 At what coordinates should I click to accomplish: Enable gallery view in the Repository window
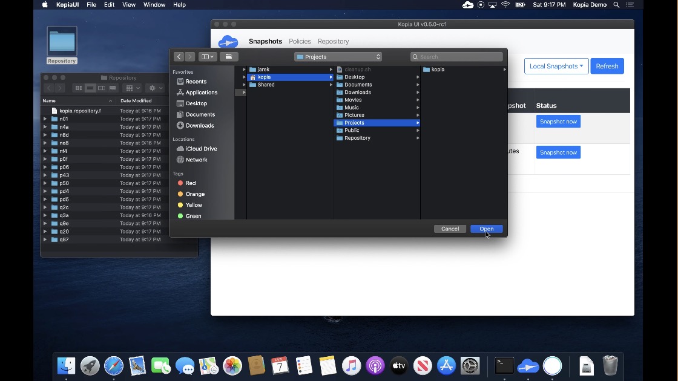pos(112,88)
